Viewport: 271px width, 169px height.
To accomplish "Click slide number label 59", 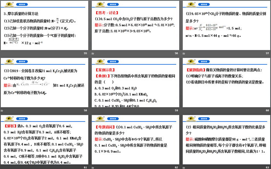I will tap(176, 110).
